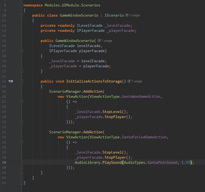Click SantaPainSound enum value
Image resolution: width=205 pixels, height=192 pixels.
click(162, 162)
